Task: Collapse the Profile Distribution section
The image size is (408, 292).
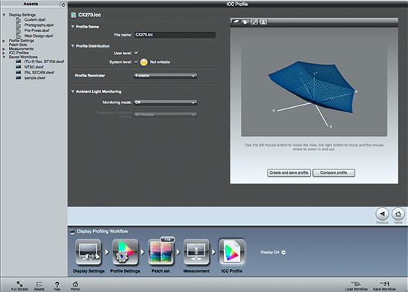Action: [x=73, y=46]
